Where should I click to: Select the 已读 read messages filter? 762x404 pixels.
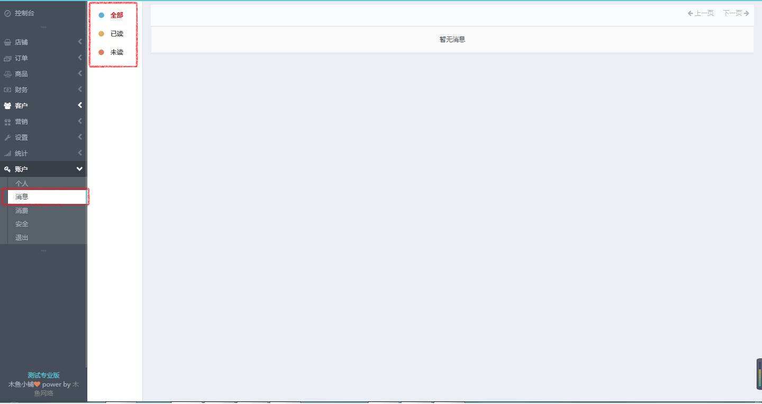pyautogui.click(x=116, y=34)
